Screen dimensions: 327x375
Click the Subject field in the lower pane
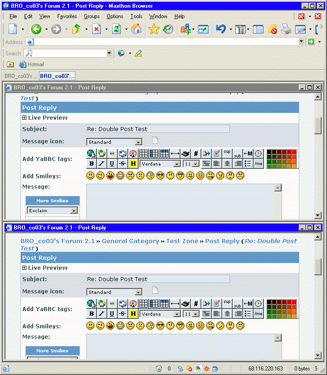pyautogui.click(x=158, y=279)
